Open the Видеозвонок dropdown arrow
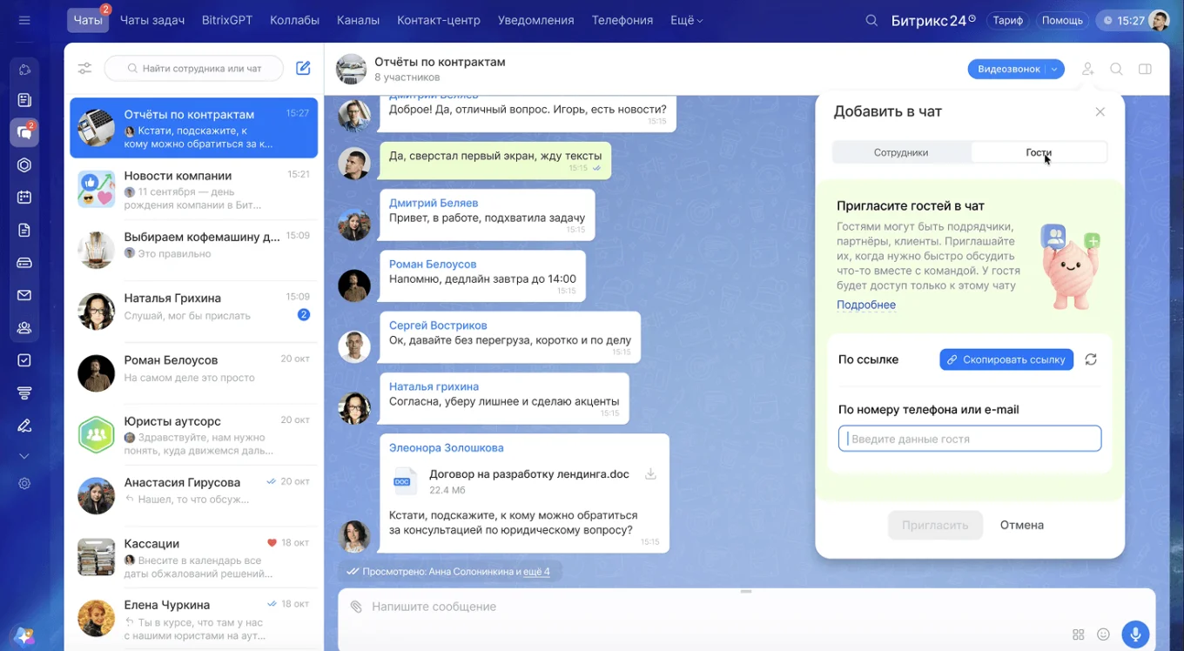The width and height of the screenshot is (1184, 651). point(1054,69)
